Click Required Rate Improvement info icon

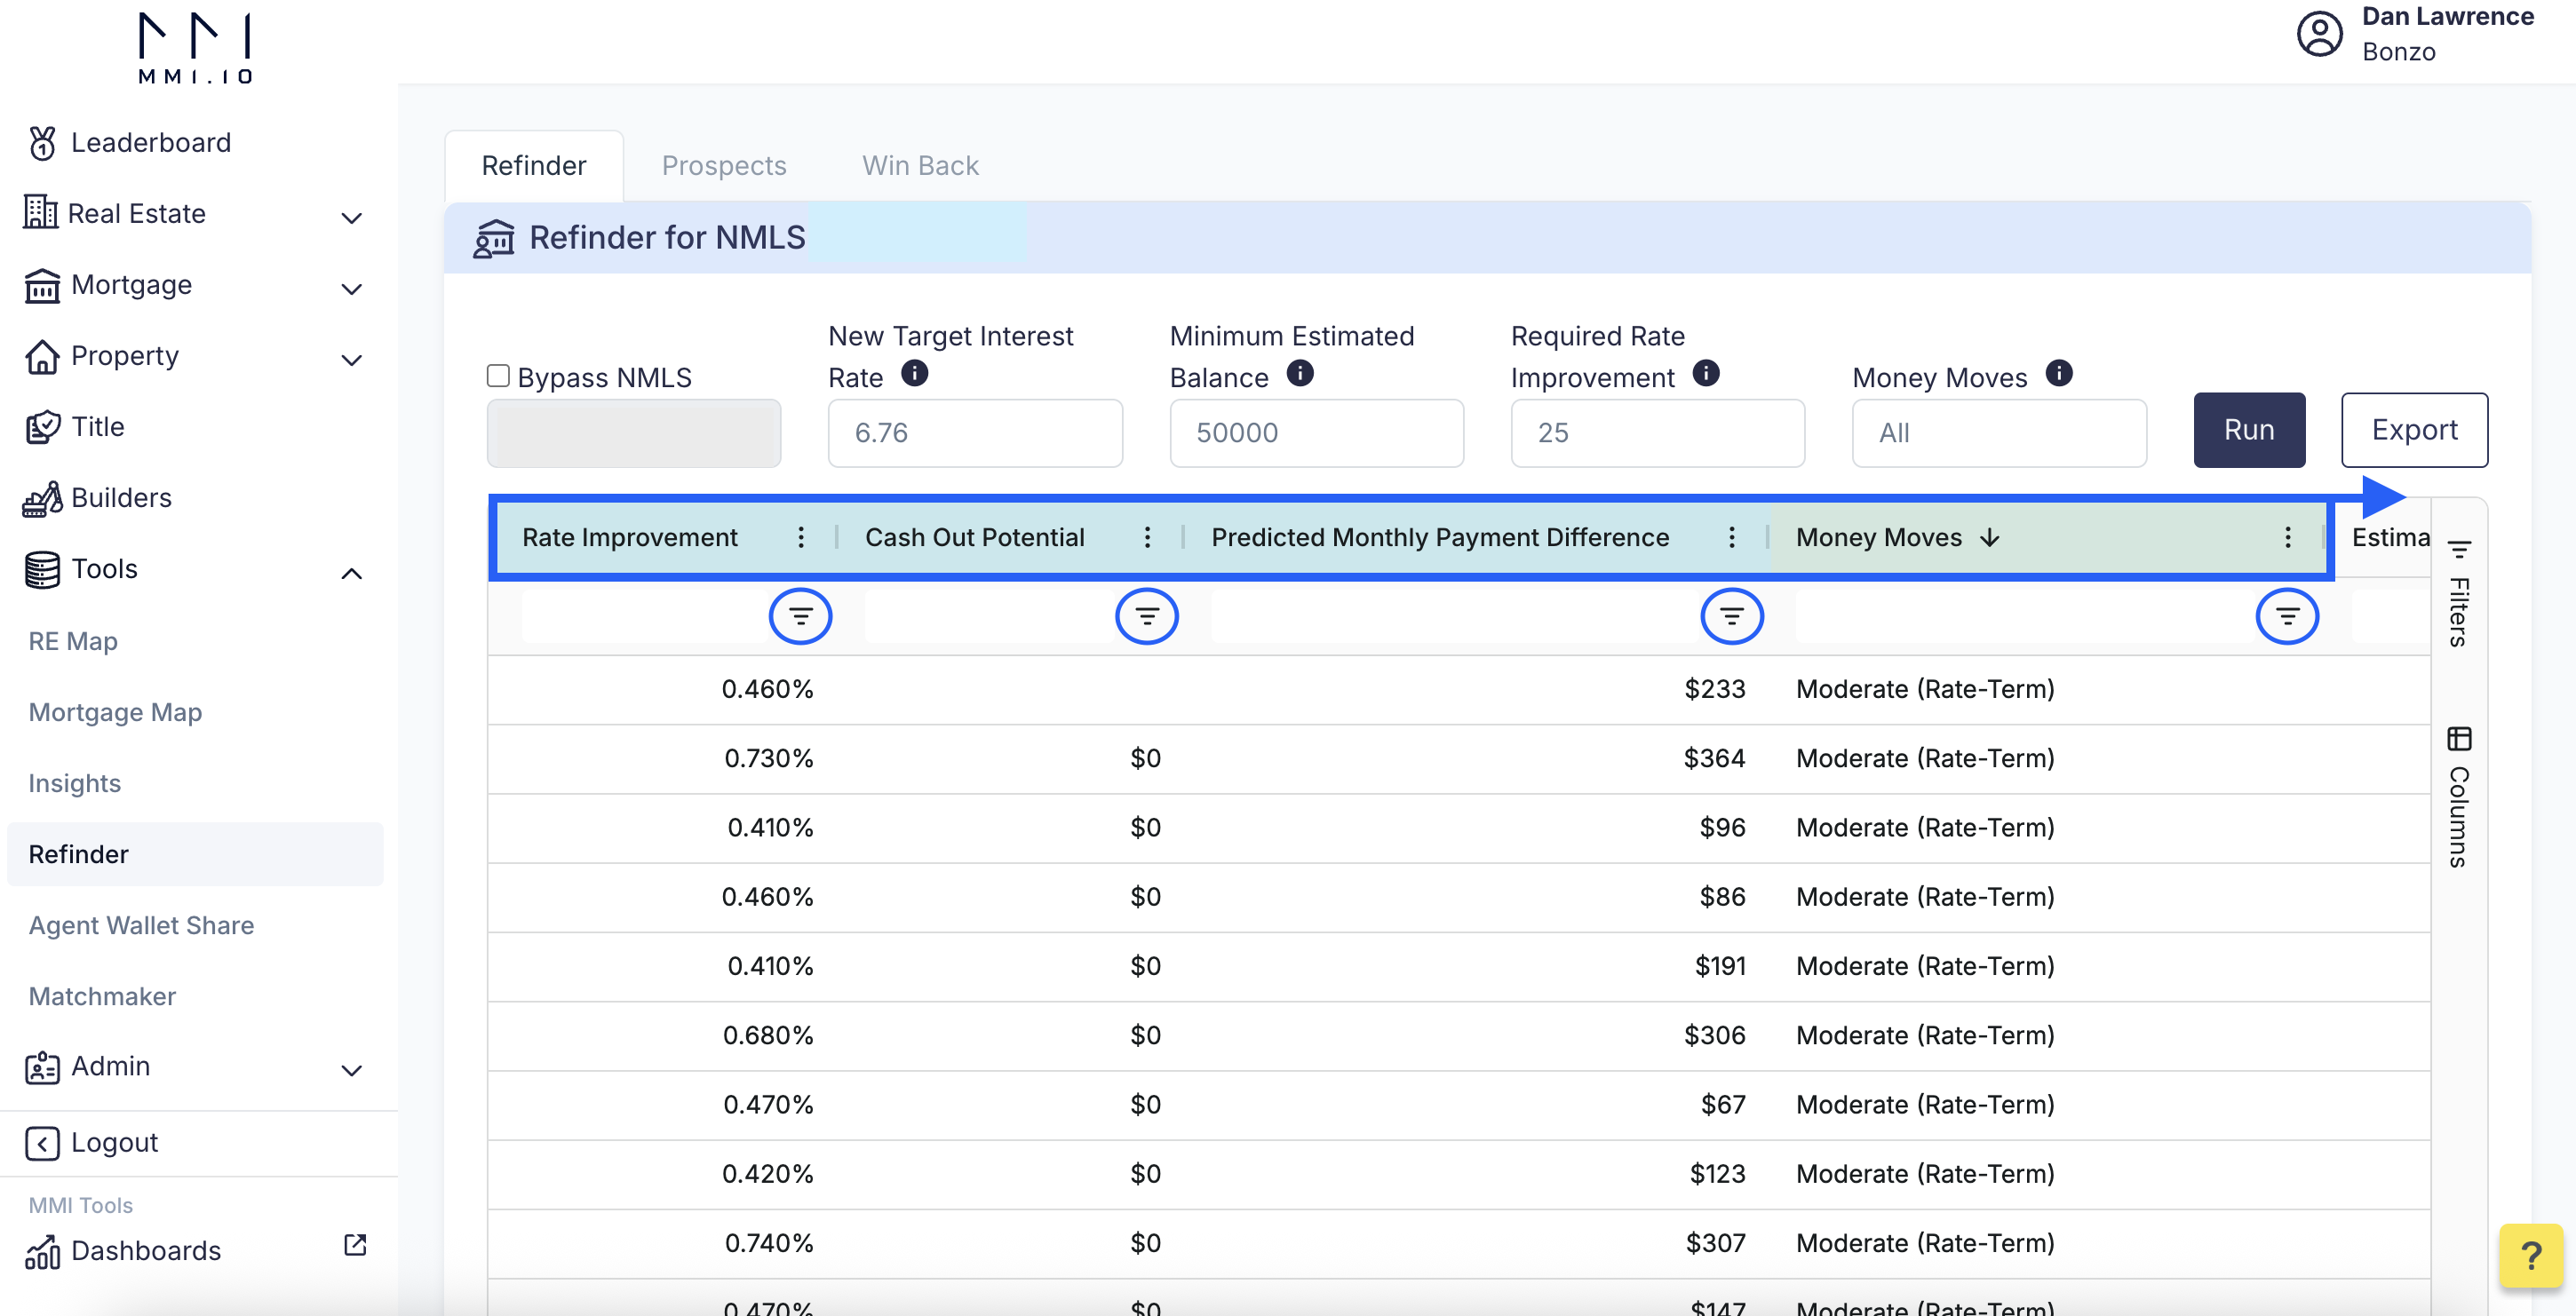click(x=1705, y=373)
